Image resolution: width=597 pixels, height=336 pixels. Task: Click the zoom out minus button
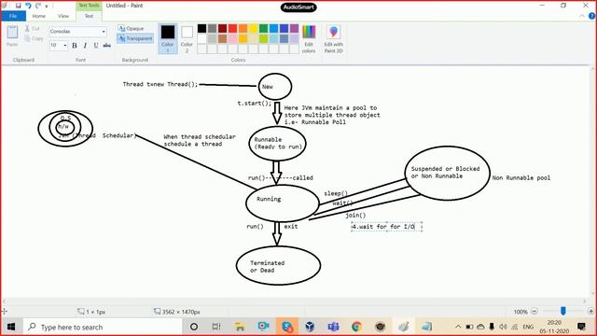pos(535,311)
